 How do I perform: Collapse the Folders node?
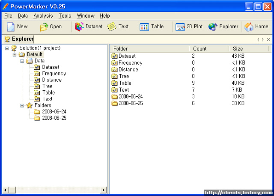coord(22,106)
